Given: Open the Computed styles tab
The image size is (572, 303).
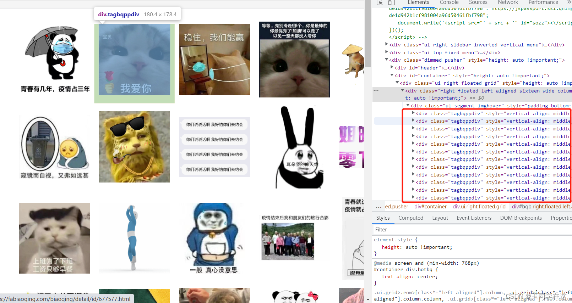Looking at the screenshot, I should [411, 218].
